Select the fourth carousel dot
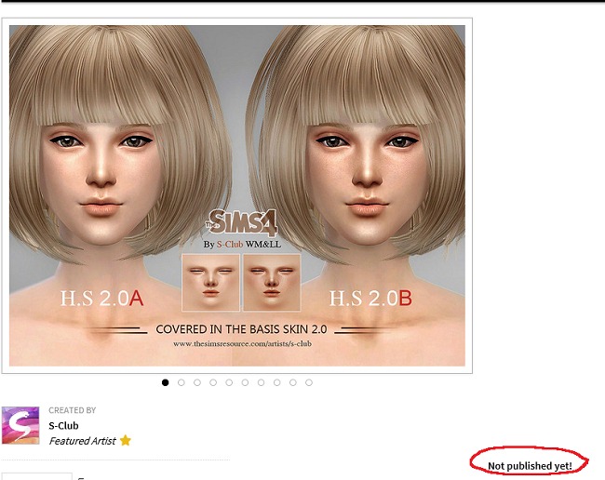The height and width of the screenshot is (480, 605). click(213, 382)
